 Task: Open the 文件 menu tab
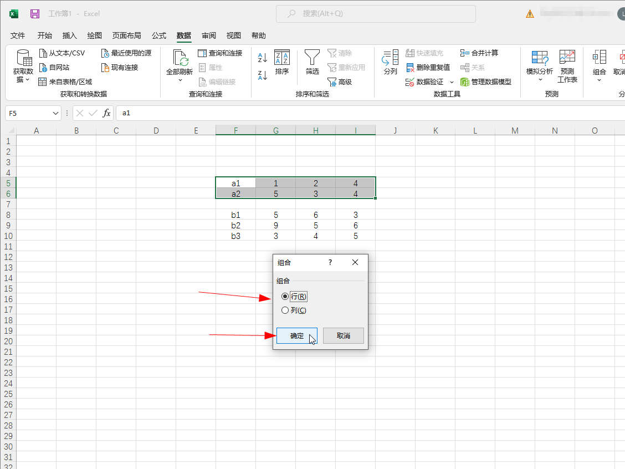coord(18,35)
